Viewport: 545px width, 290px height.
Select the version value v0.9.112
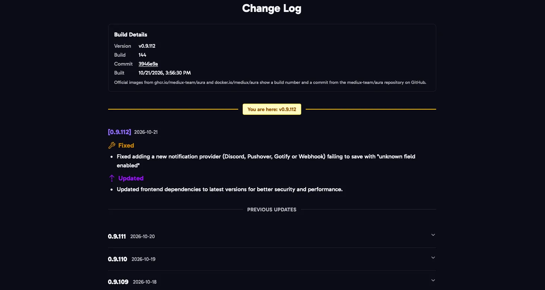[x=147, y=46]
